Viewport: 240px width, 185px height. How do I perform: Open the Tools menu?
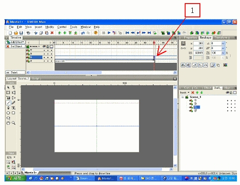coord(74,27)
